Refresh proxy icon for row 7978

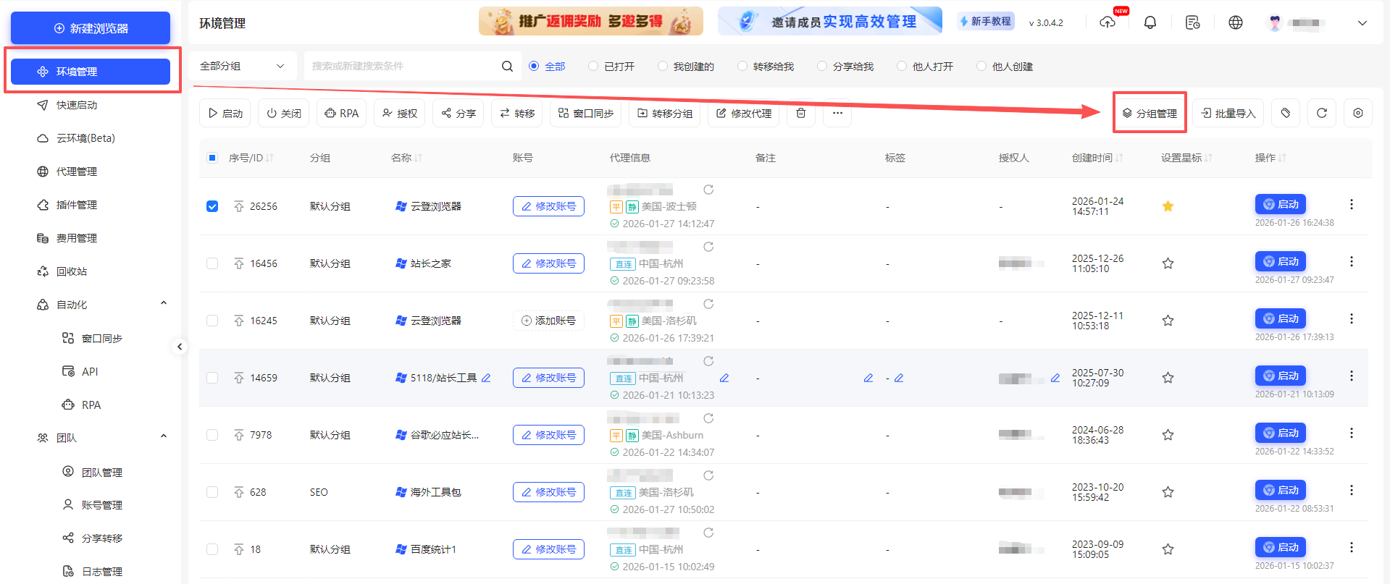pyautogui.click(x=708, y=418)
